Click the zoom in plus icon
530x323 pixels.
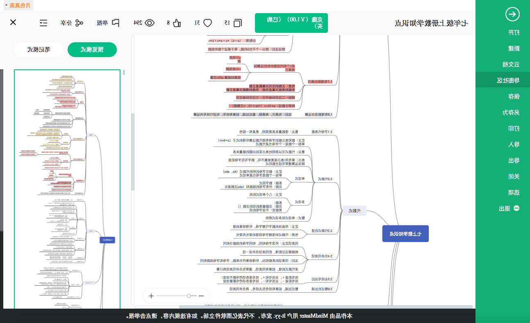pos(151,296)
